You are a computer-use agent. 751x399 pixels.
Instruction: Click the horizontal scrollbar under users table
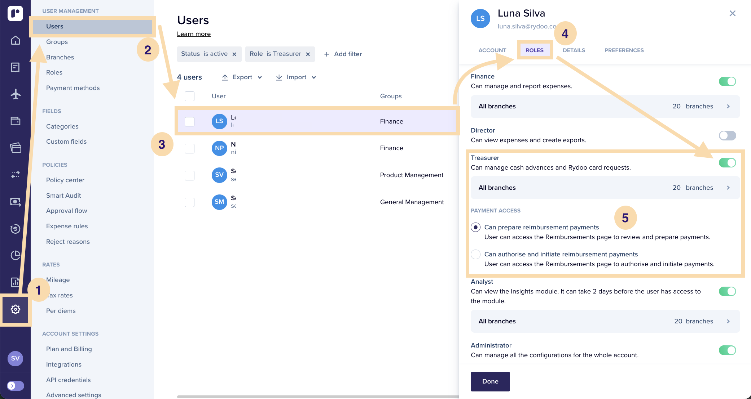click(318, 397)
